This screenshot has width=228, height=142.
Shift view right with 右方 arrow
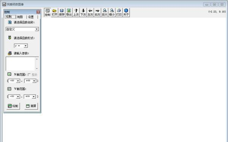tap(97, 12)
